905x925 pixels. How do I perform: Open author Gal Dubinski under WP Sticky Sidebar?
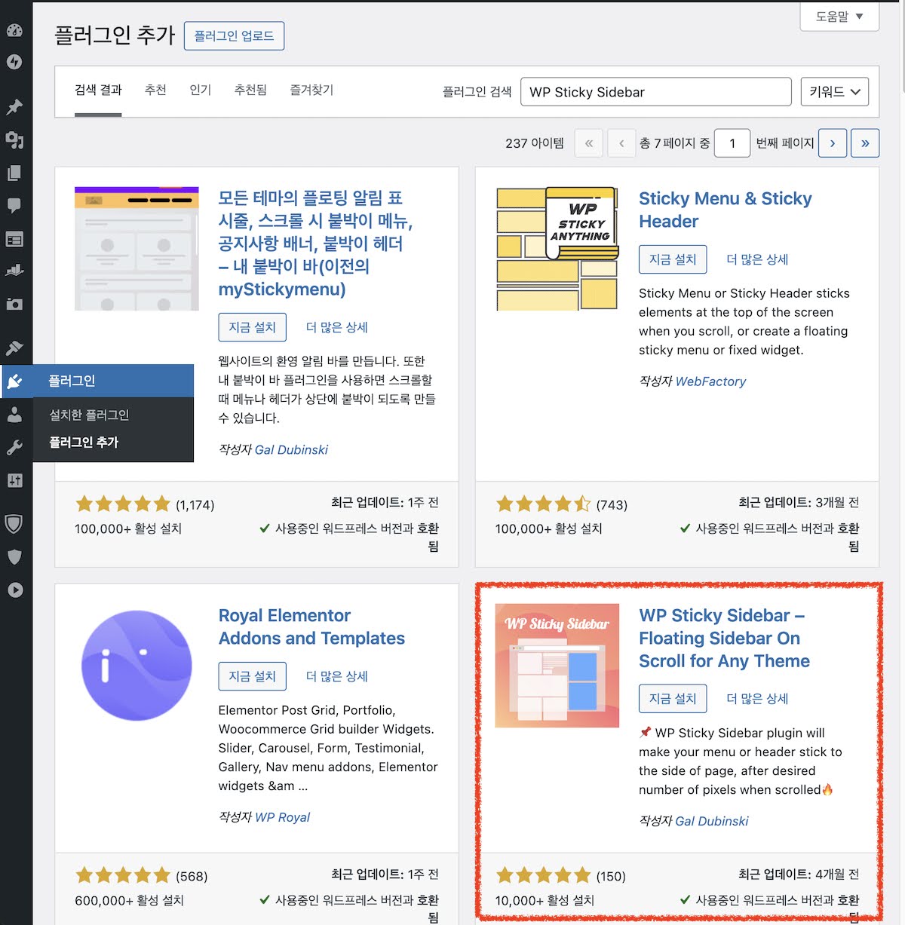(712, 821)
